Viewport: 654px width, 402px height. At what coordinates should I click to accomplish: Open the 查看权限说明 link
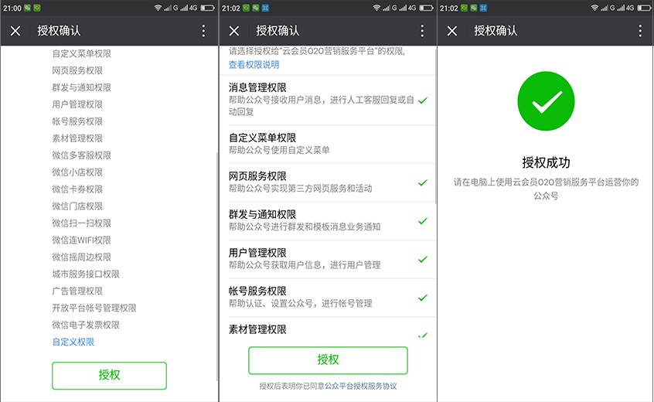(x=254, y=65)
